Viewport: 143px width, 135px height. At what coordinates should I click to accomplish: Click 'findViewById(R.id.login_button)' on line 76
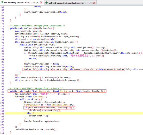(x=59, y=37)
